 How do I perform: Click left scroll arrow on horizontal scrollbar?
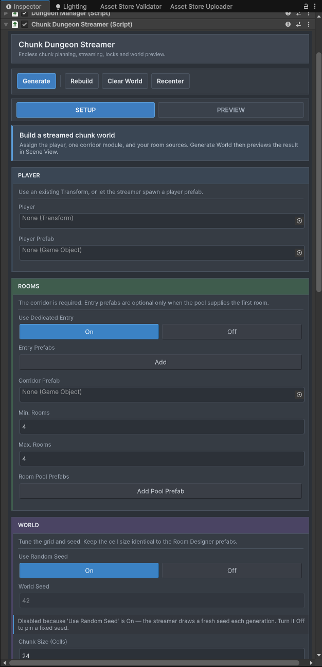(5, 663)
